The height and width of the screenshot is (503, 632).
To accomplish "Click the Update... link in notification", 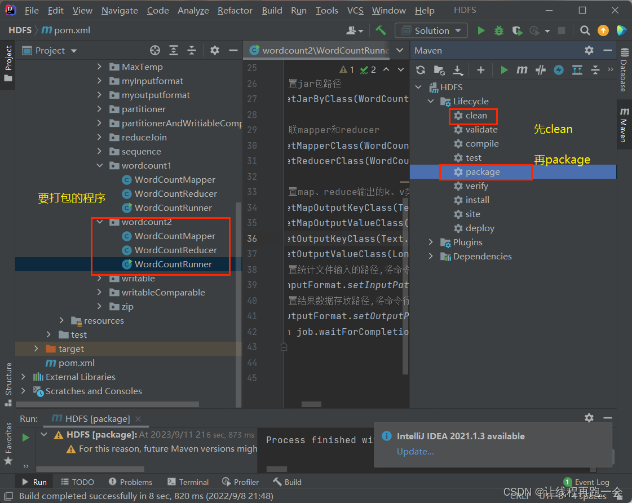I will [416, 452].
